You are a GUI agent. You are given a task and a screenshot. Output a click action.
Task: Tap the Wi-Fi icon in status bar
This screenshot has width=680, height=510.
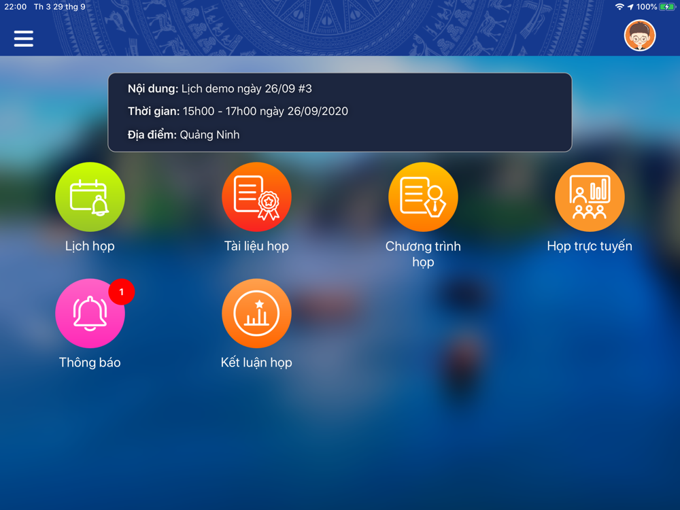[x=619, y=7]
